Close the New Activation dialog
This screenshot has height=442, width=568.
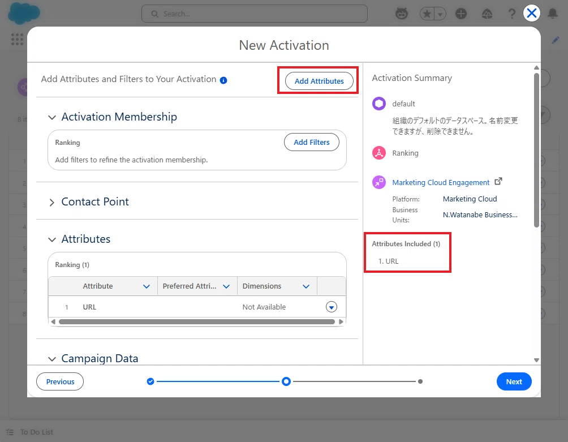[531, 14]
